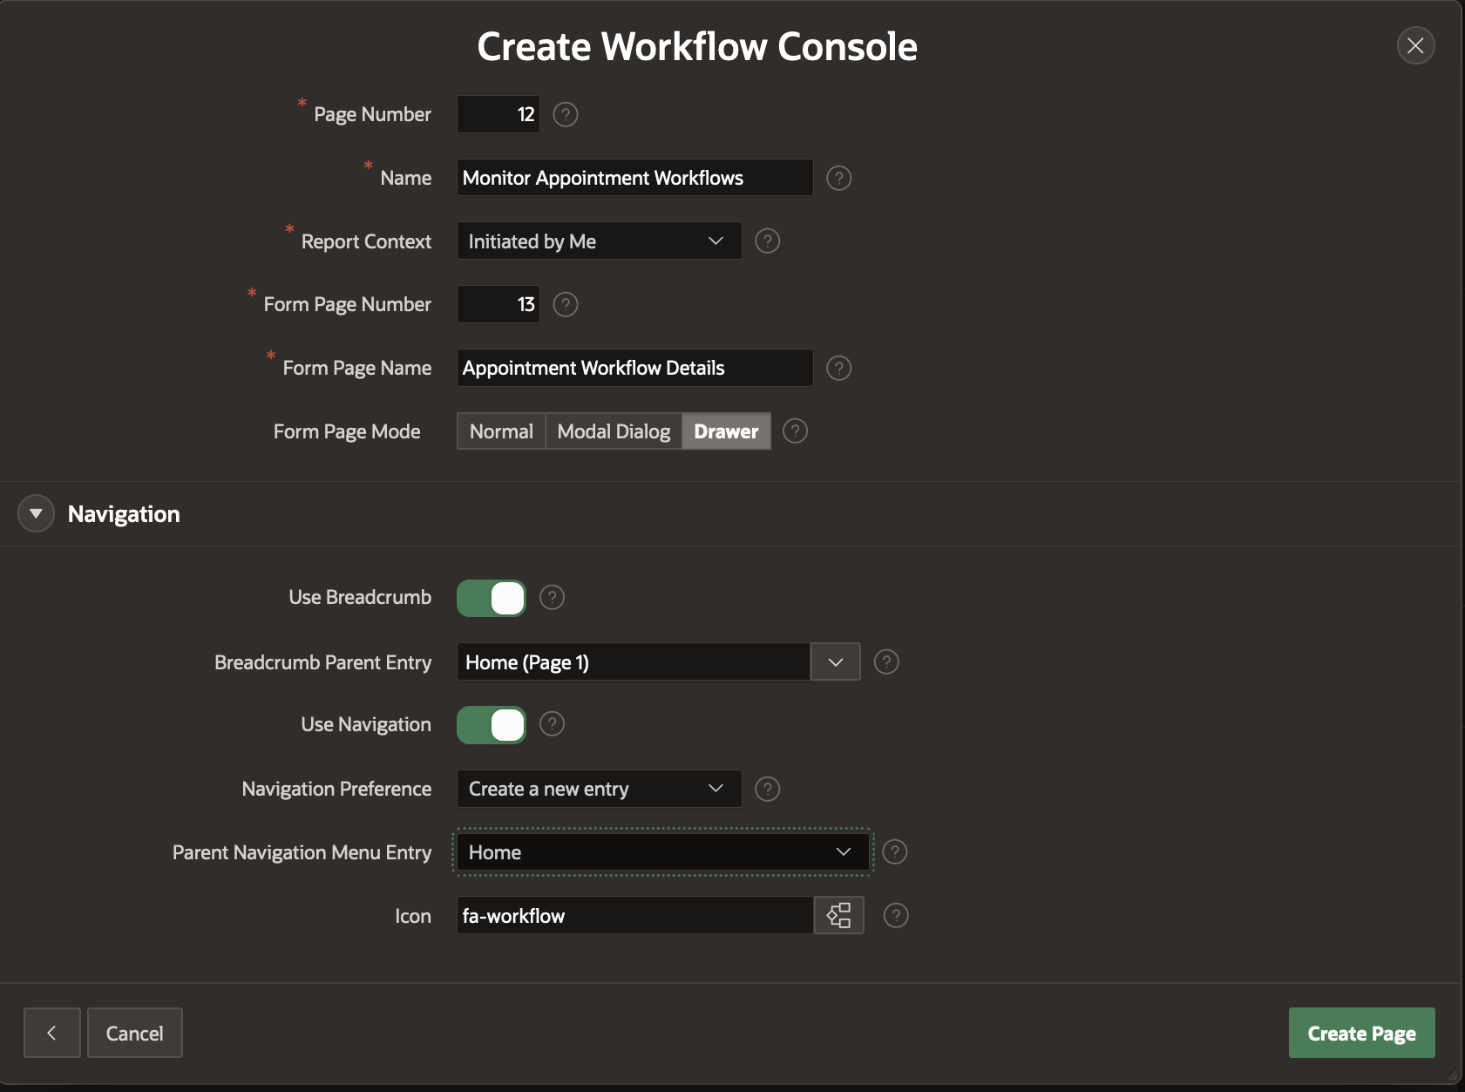The height and width of the screenshot is (1092, 1465).
Task: Close the Create Workflow Console dialog
Action: pyautogui.click(x=1415, y=45)
